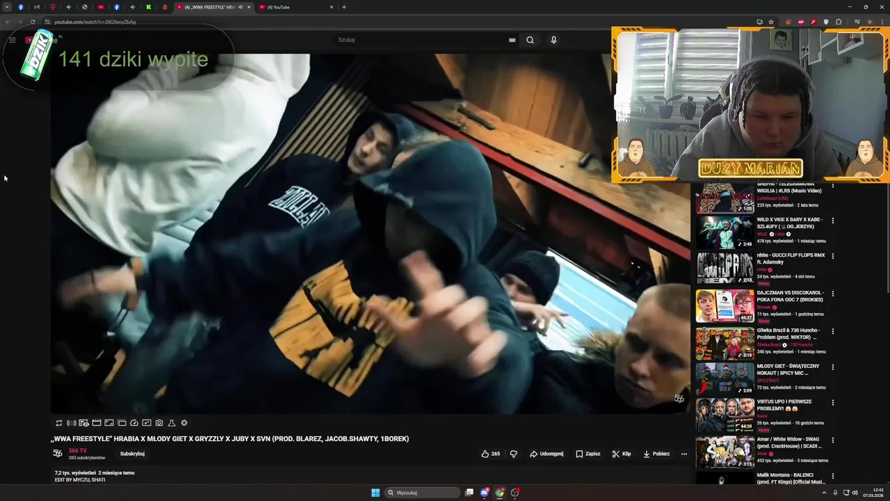Click the youtube.com address bar URL
The image size is (890, 501).
click(x=95, y=22)
